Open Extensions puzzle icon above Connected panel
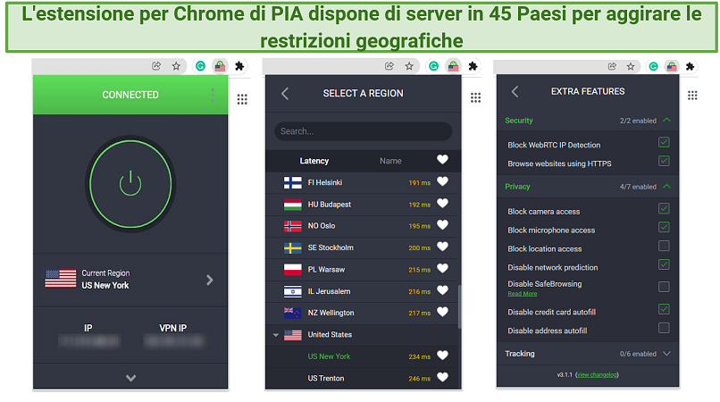 (x=239, y=66)
